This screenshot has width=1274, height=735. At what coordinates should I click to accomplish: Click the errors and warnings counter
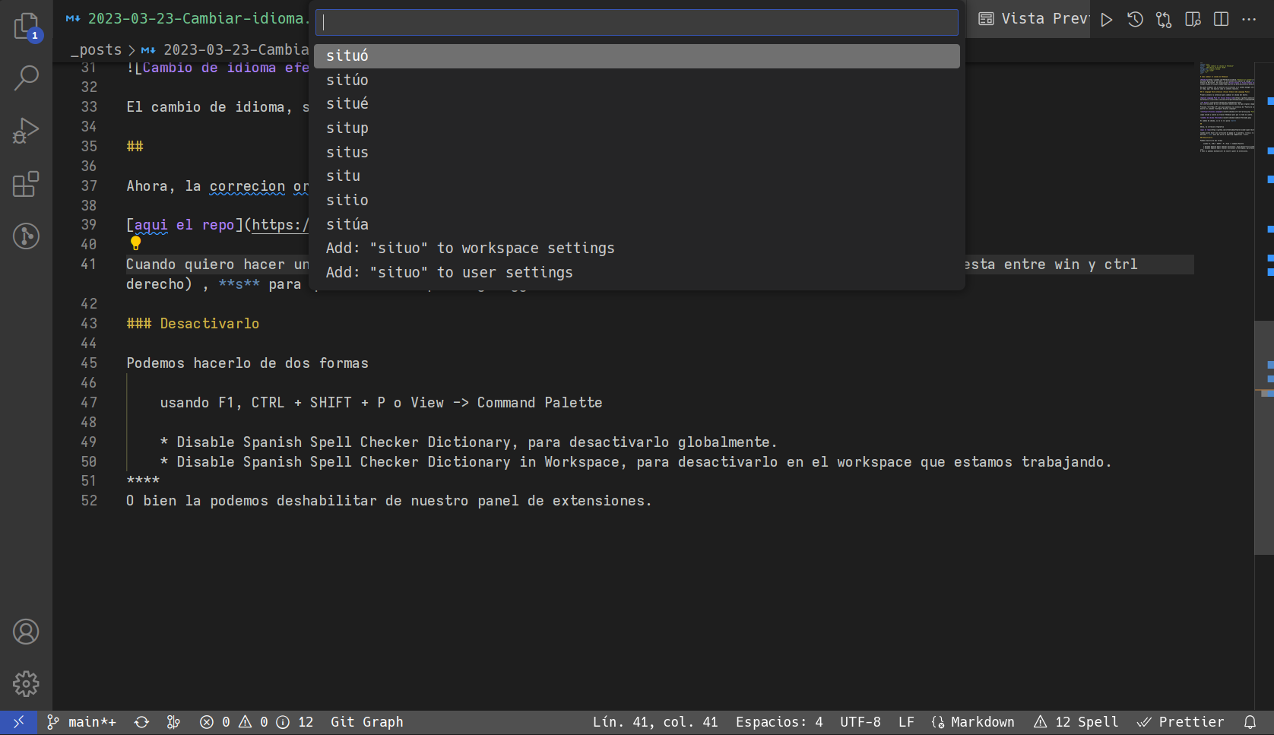(256, 722)
